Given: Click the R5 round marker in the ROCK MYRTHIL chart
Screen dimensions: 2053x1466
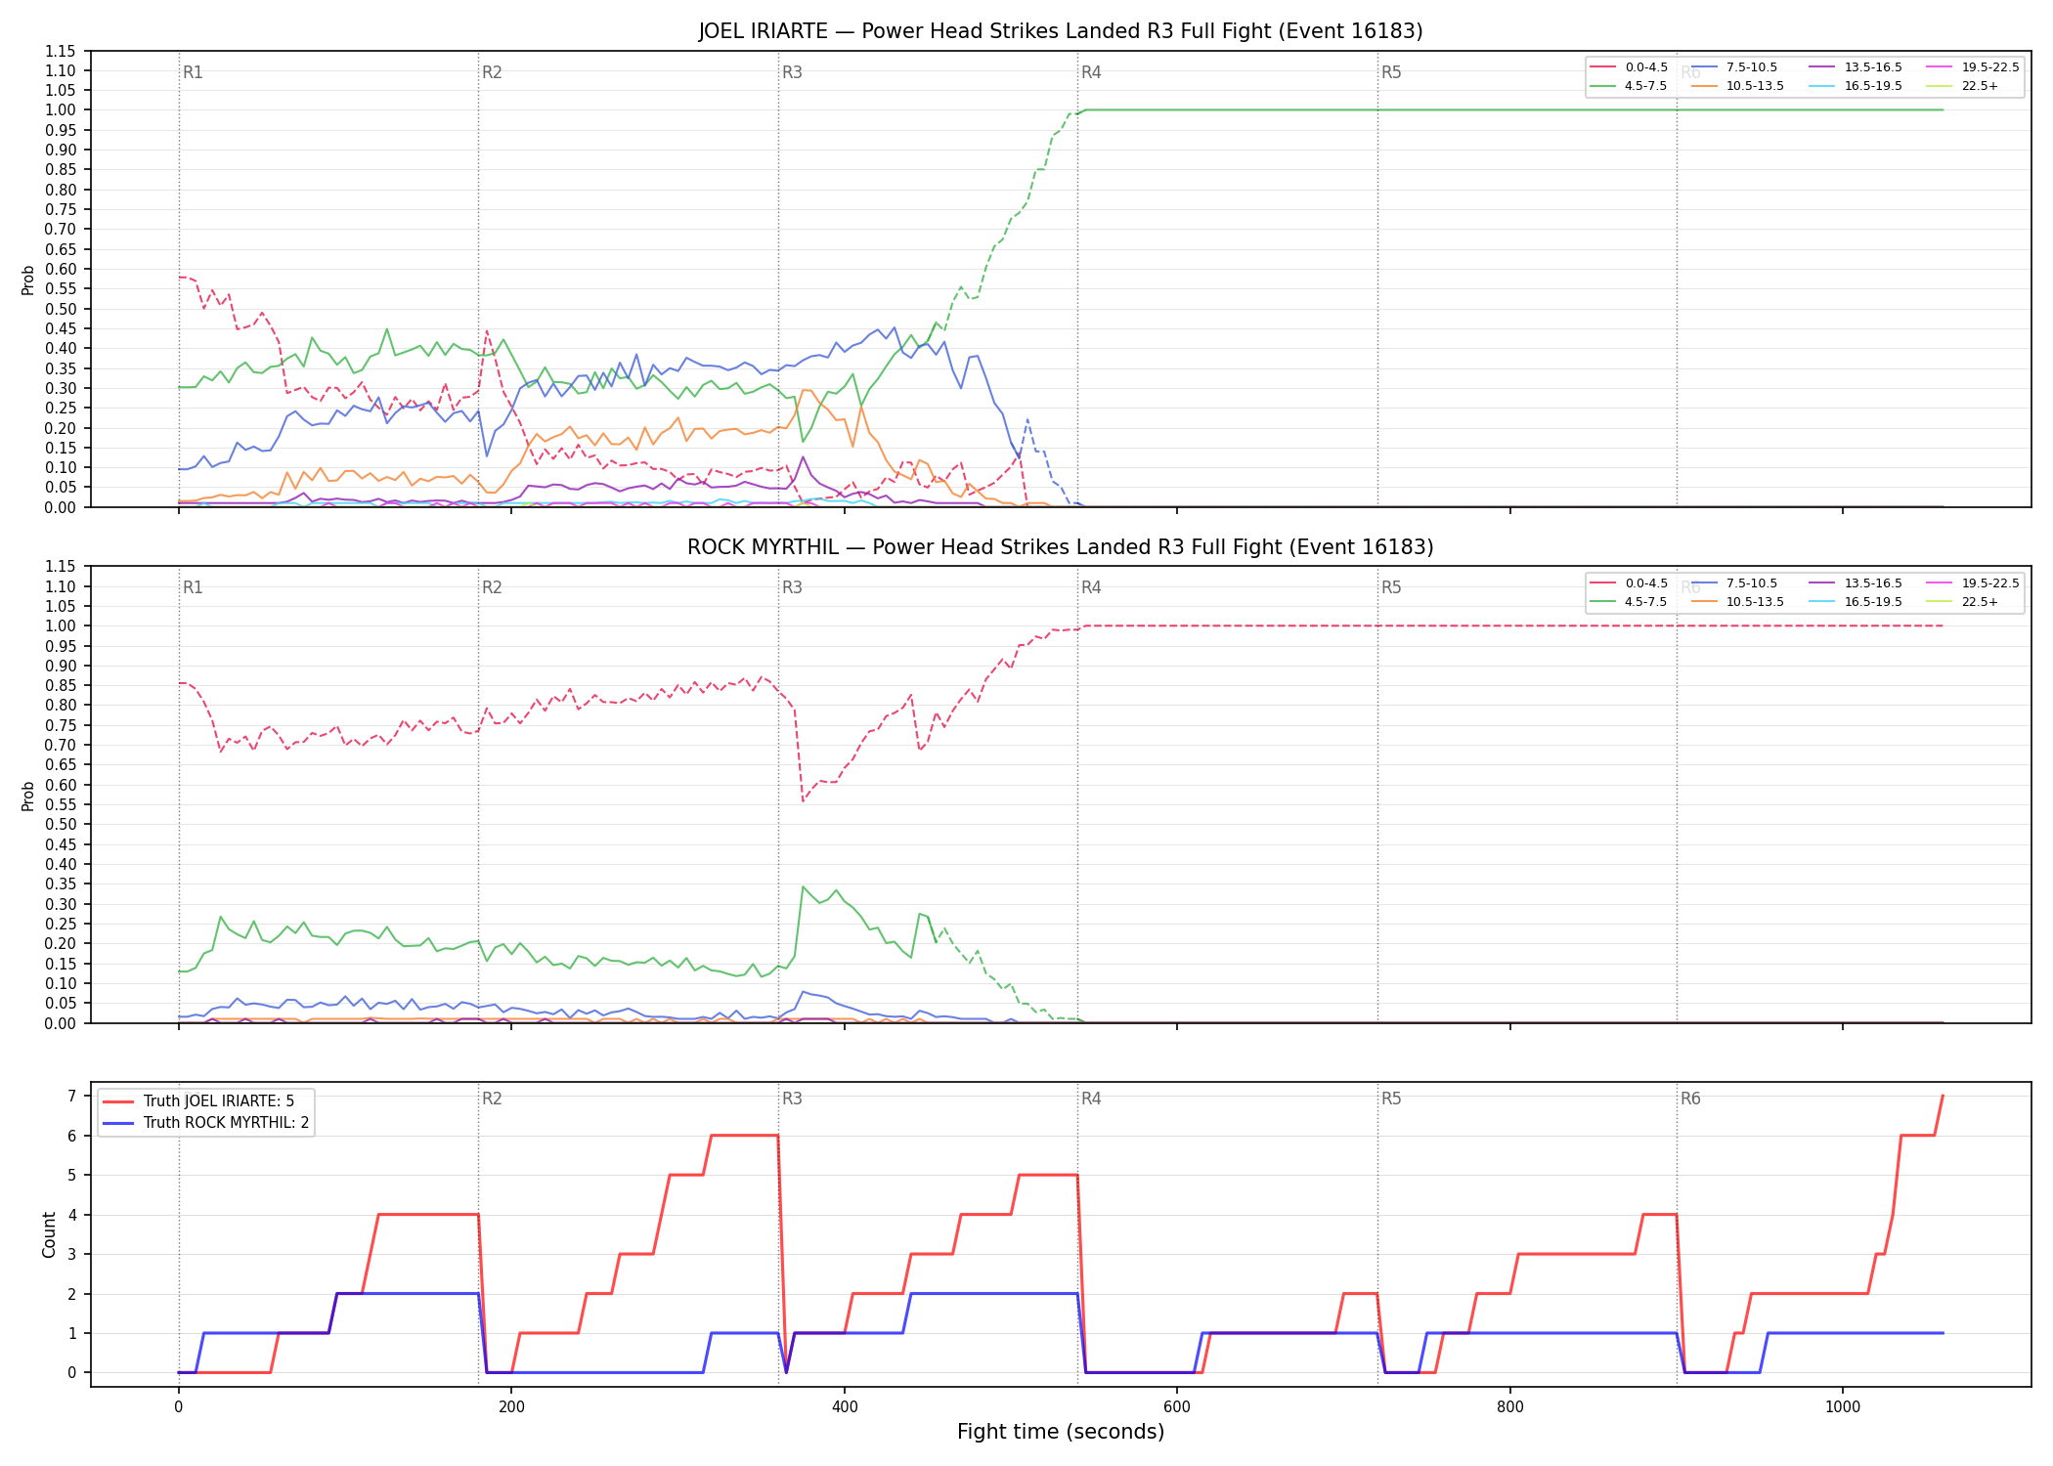Looking at the screenshot, I should (1391, 587).
